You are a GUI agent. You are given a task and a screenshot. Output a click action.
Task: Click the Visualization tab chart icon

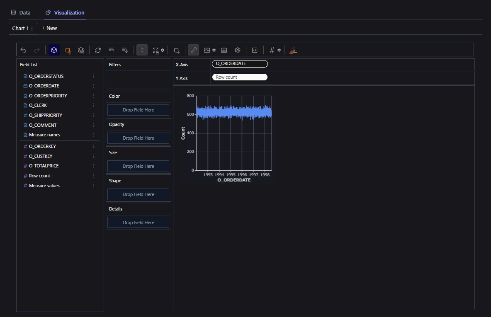click(48, 12)
